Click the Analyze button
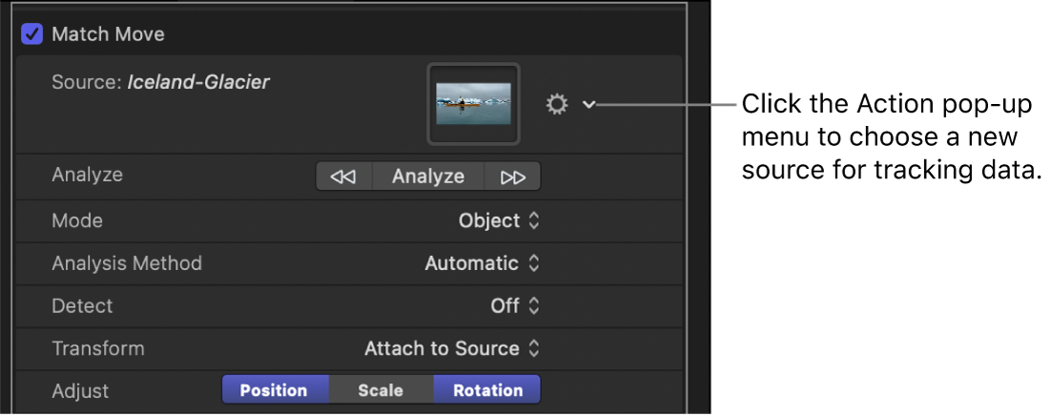Image resolution: width=1051 pixels, height=416 pixels. [428, 177]
